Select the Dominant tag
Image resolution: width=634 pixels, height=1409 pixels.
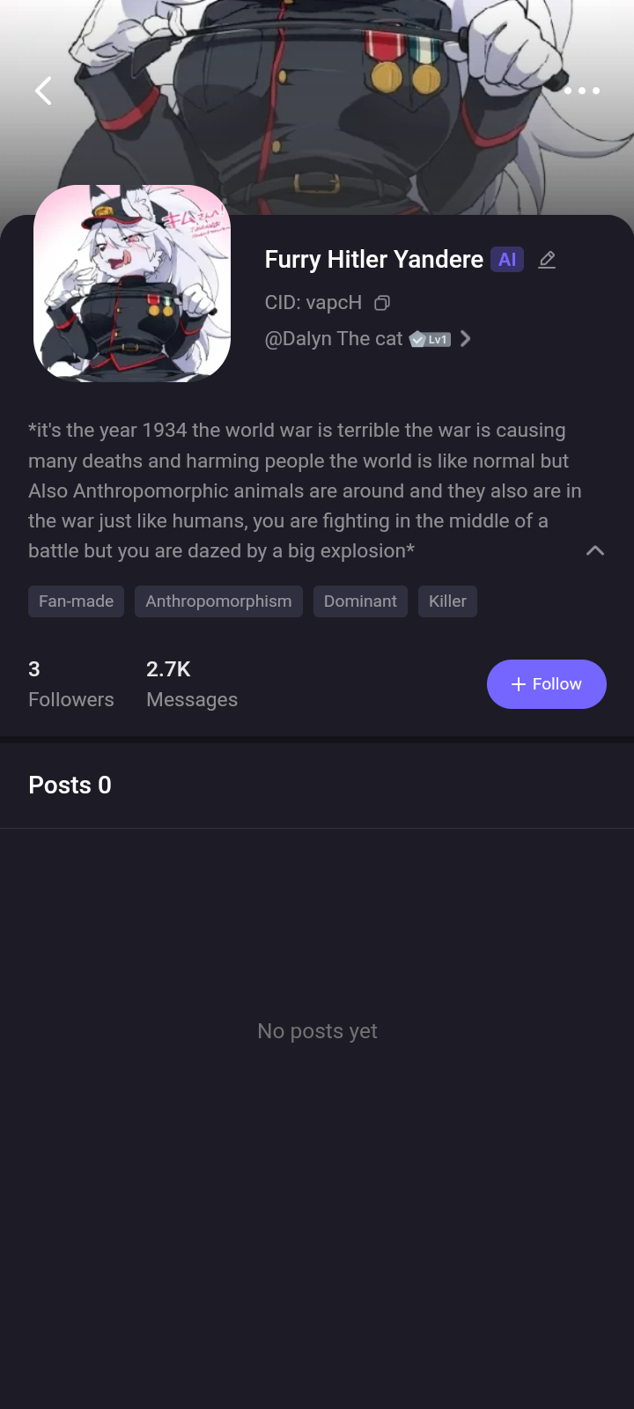point(360,601)
